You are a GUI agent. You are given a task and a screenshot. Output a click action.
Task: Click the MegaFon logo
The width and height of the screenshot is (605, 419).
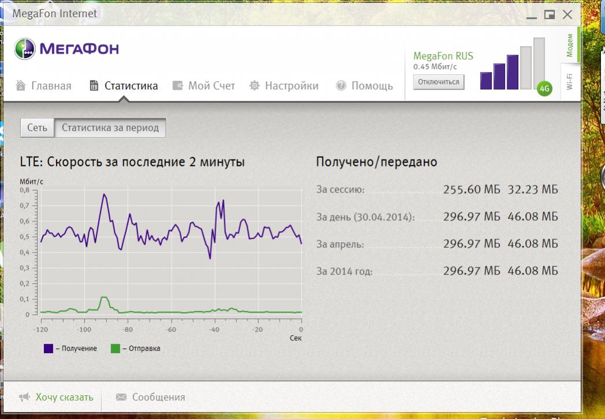[x=66, y=49]
